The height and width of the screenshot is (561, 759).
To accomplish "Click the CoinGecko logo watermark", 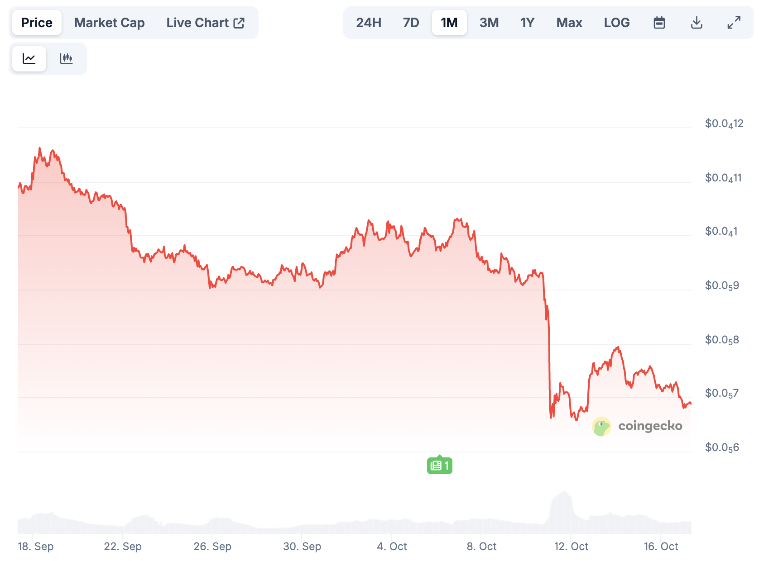I will [637, 426].
